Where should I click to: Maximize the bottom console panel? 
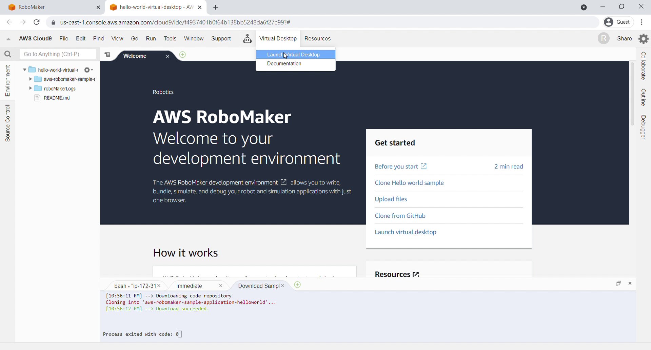(x=618, y=284)
